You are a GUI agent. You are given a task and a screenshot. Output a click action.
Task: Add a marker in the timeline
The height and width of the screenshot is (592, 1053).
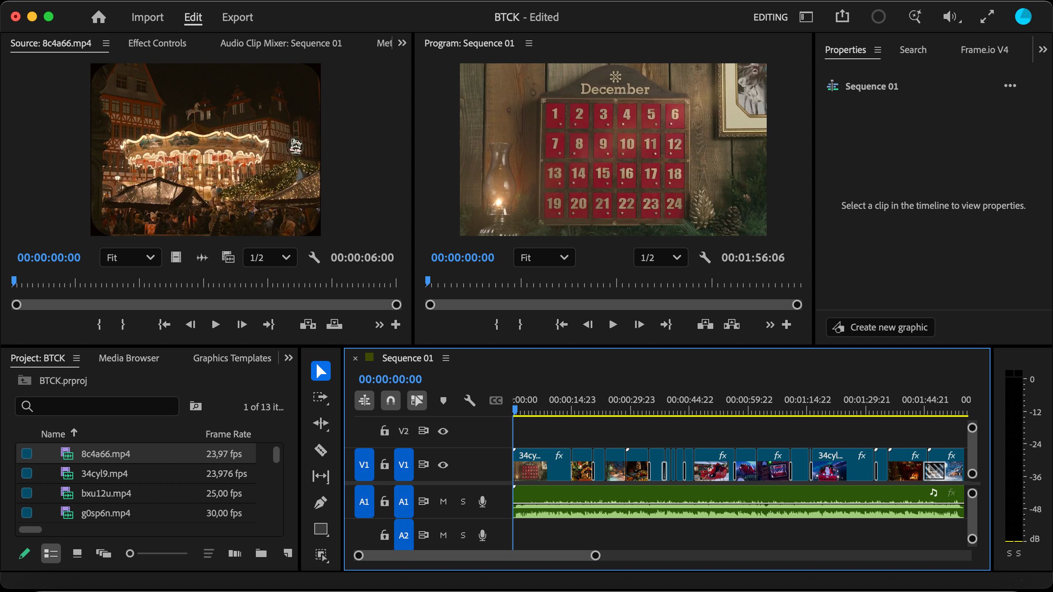tap(443, 400)
